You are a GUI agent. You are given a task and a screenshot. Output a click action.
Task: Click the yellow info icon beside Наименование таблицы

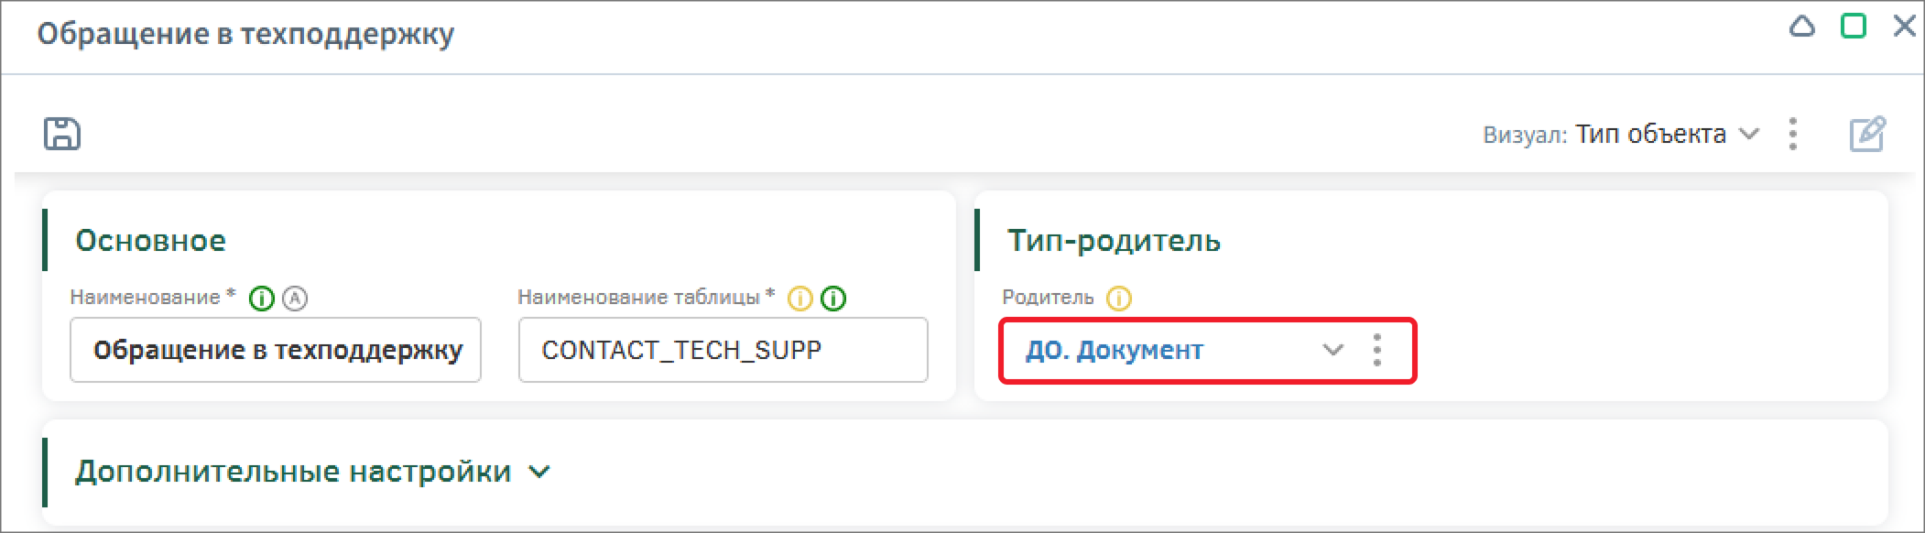pyautogui.click(x=800, y=299)
